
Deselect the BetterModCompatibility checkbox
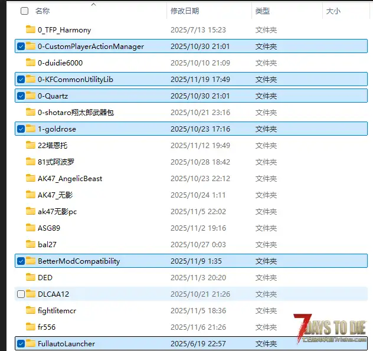[21, 261]
